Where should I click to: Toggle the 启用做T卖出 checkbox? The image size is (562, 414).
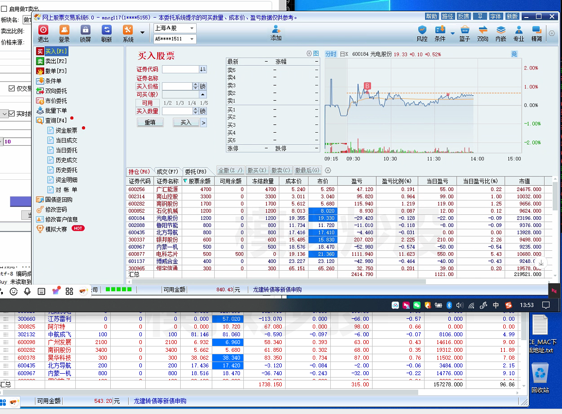[x=4, y=9]
